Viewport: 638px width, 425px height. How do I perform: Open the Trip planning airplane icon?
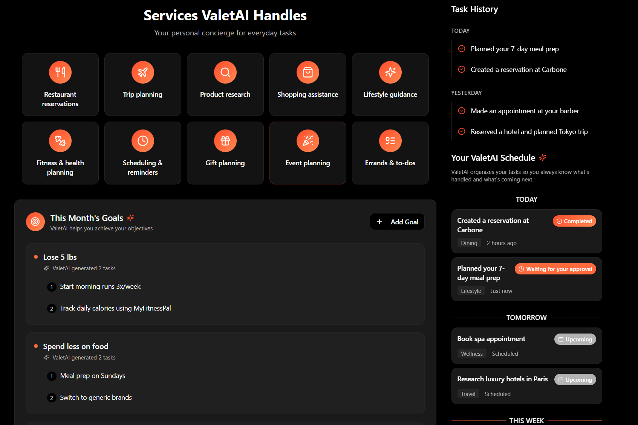point(142,72)
